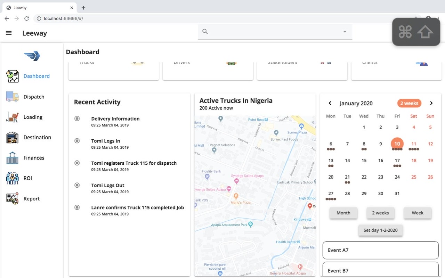Click the Destination warehouse icon

[x=13, y=137]
